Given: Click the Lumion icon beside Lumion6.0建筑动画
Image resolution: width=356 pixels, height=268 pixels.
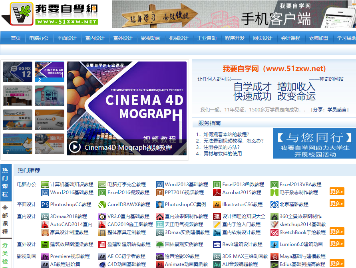Looking at the screenshot, I should (274, 244).
